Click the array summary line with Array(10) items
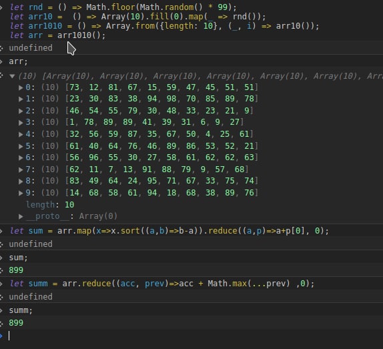Image resolution: width=383 pixels, height=349 pixels. pyautogui.click(x=200, y=76)
